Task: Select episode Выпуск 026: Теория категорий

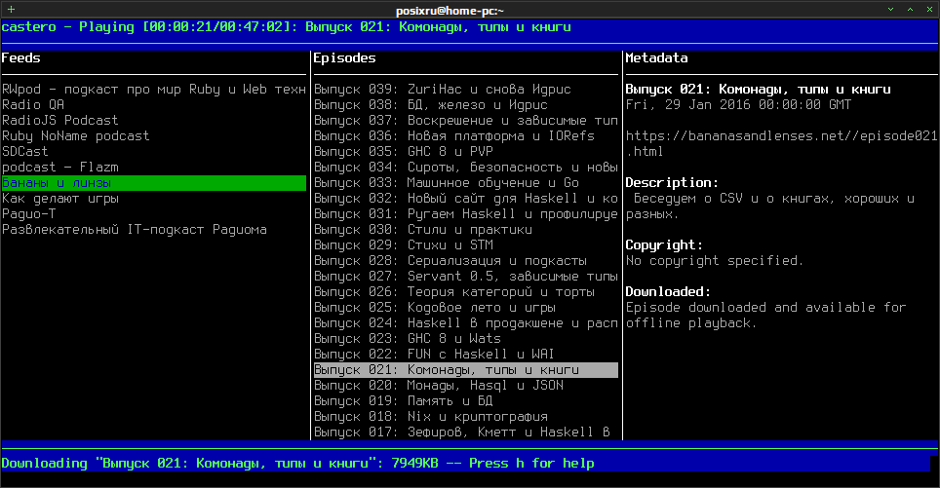Action: pos(454,291)
